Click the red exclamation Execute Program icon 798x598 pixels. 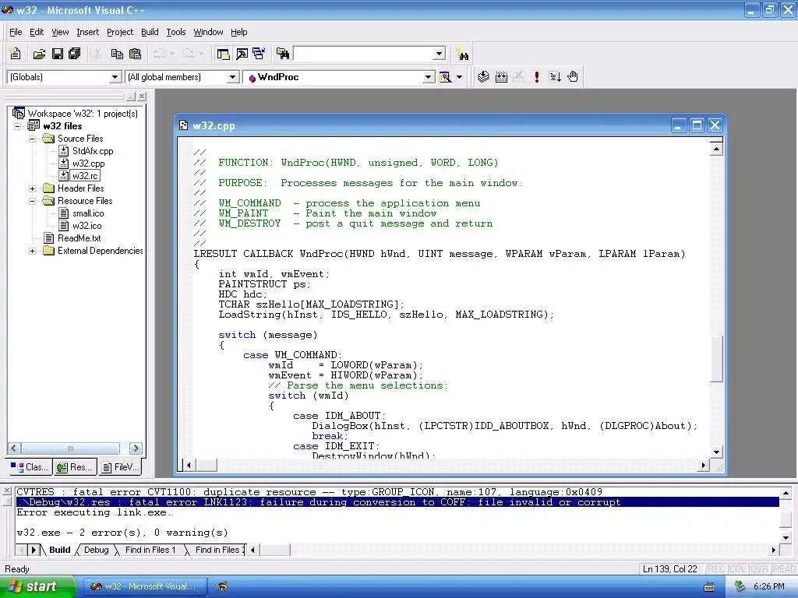click(x=537, y=77)
